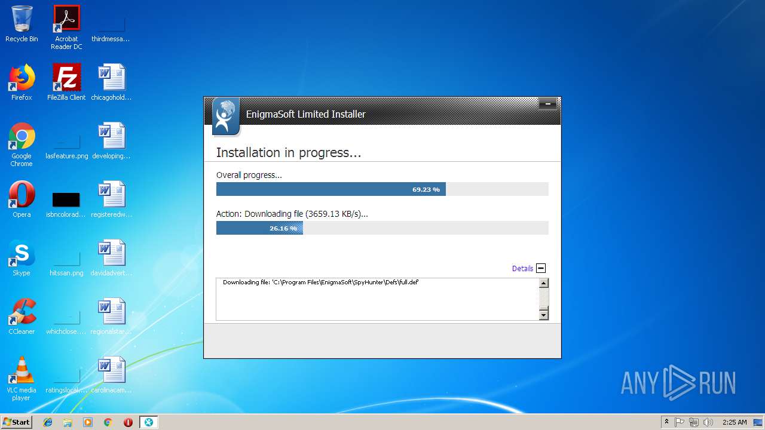This screenshot has width=765, height=430.
Task: Click the 2:25 AM system clock
Action: click(735, 422)
